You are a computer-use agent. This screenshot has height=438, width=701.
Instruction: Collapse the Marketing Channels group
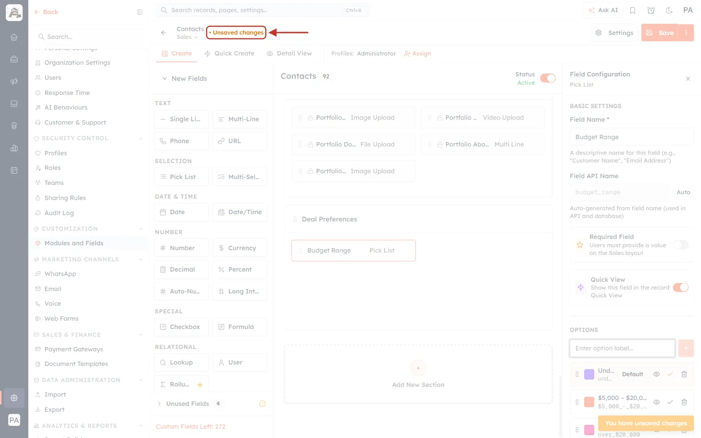click(x=141, y=259)
